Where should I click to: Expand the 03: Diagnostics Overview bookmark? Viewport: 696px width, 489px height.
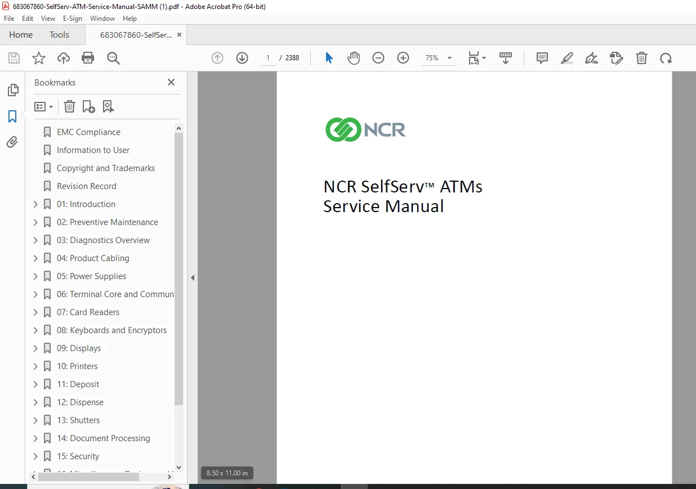click(x=35, y=240)
